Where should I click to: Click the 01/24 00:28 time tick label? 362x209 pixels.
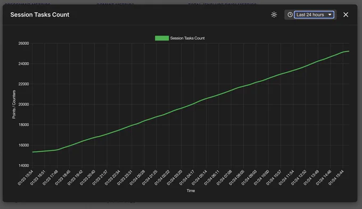[x=137, y=178]
